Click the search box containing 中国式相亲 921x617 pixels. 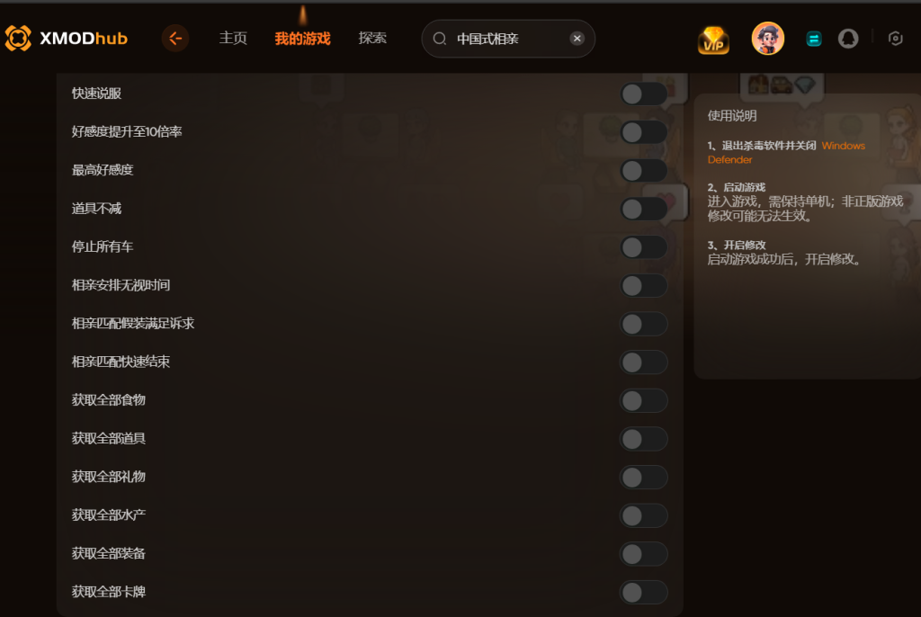point(508,39)
